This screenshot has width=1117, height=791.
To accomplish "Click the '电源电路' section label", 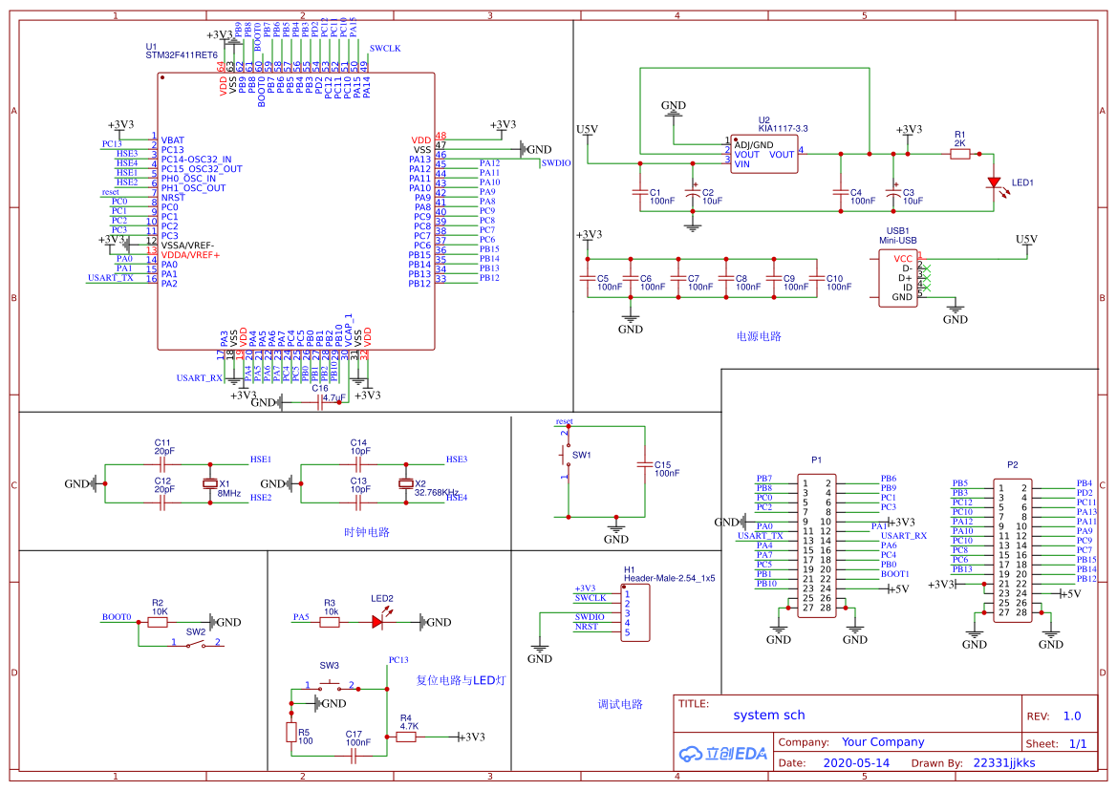I will point(758,336).
